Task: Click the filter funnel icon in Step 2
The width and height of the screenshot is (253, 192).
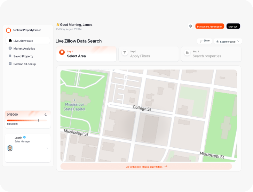Action: 125,53
